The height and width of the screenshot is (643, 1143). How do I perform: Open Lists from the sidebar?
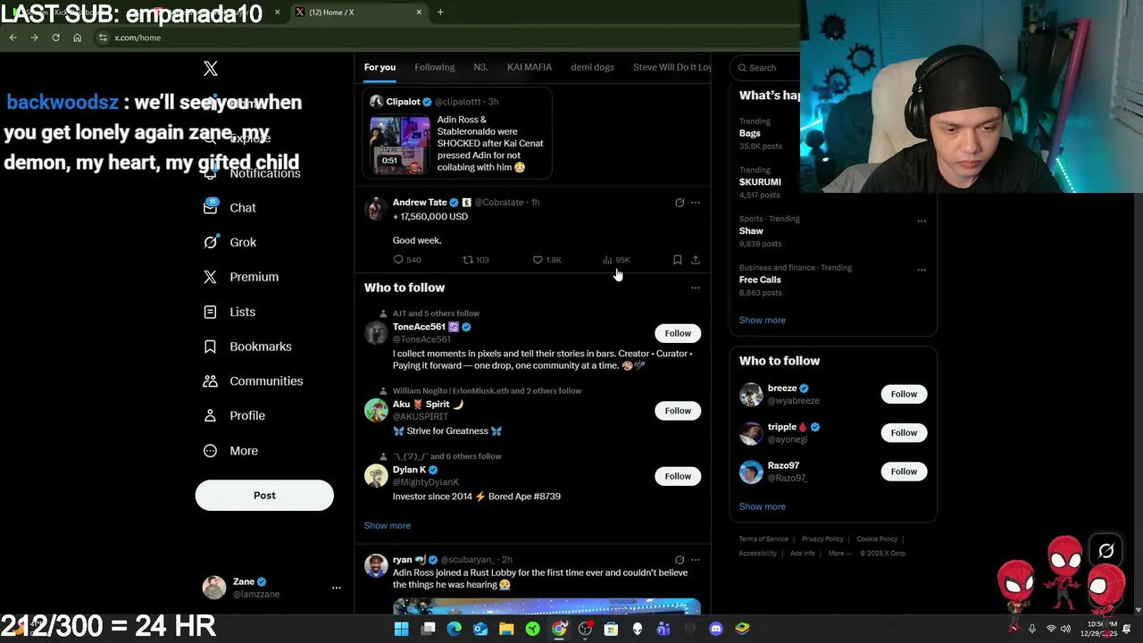(x=229, y=312)
